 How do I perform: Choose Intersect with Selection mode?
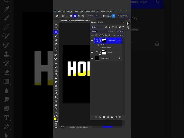(x=83, y=16)
